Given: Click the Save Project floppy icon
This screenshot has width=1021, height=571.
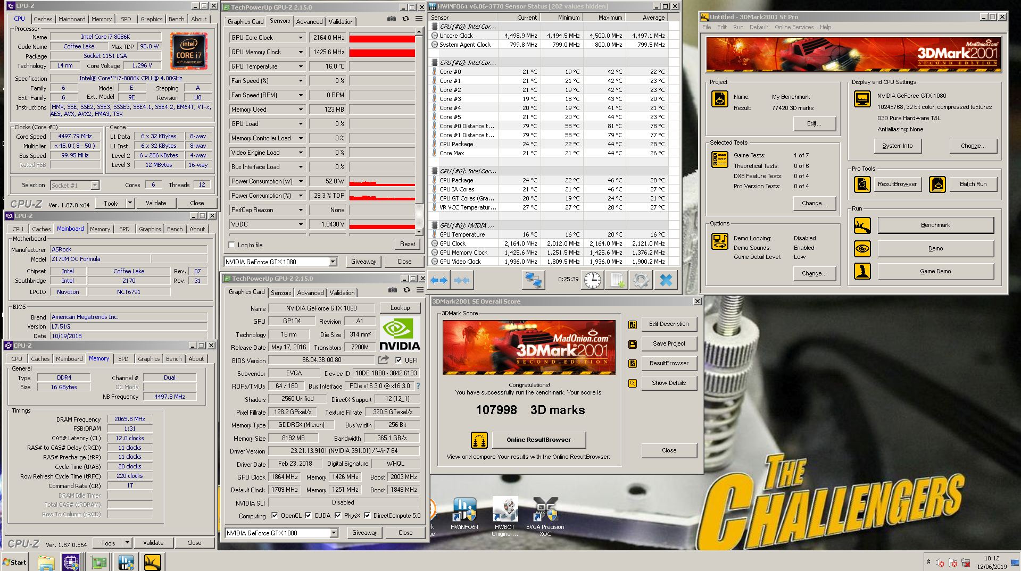Looking at the screenshot, I should [x=633, y=344].
